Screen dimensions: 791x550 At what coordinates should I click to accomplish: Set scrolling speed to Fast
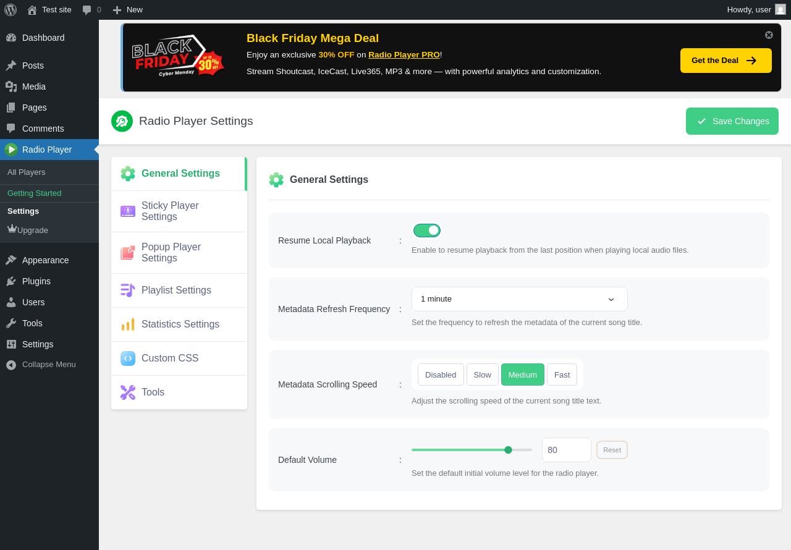562,374
